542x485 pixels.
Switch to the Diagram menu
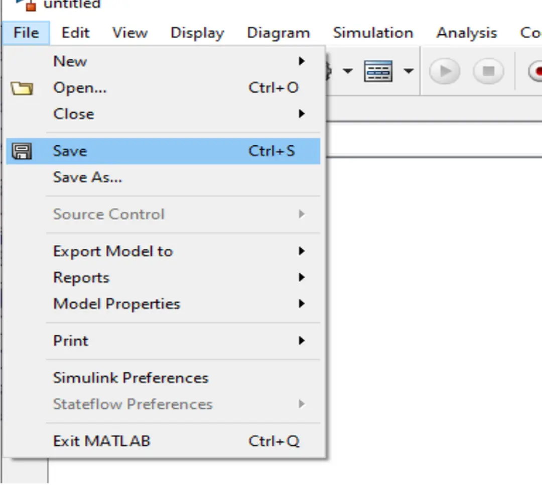pos(278,33)
